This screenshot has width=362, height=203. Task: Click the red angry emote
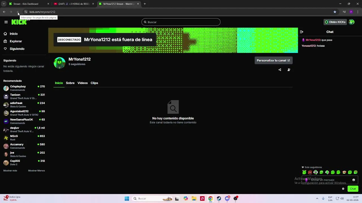[310, 172]
